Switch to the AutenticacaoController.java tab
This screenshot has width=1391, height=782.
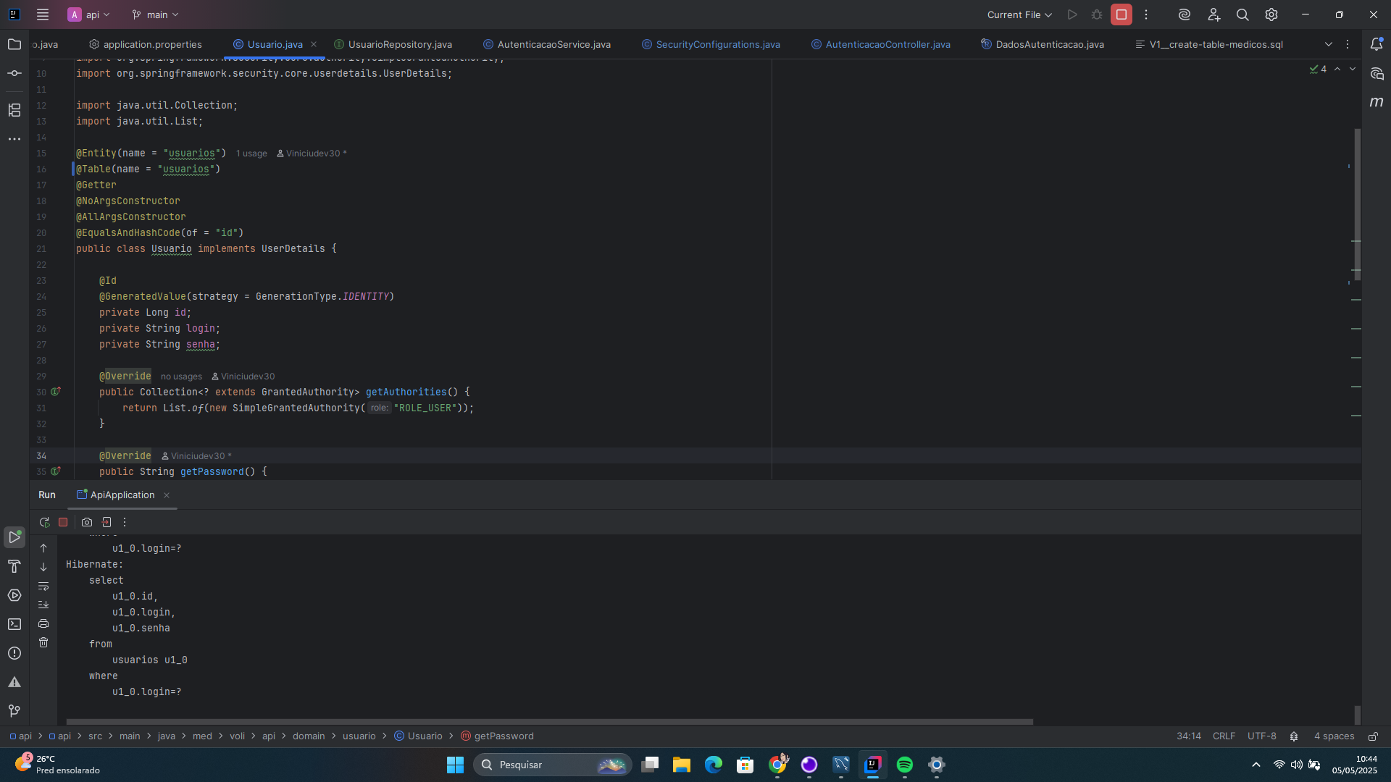881,44
